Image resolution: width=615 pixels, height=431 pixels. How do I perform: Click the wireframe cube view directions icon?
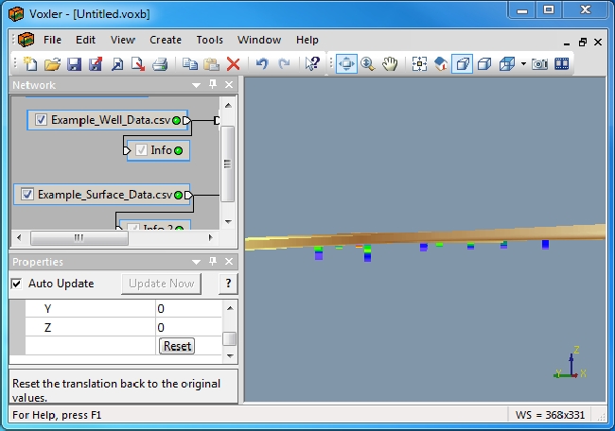(507, 64)
